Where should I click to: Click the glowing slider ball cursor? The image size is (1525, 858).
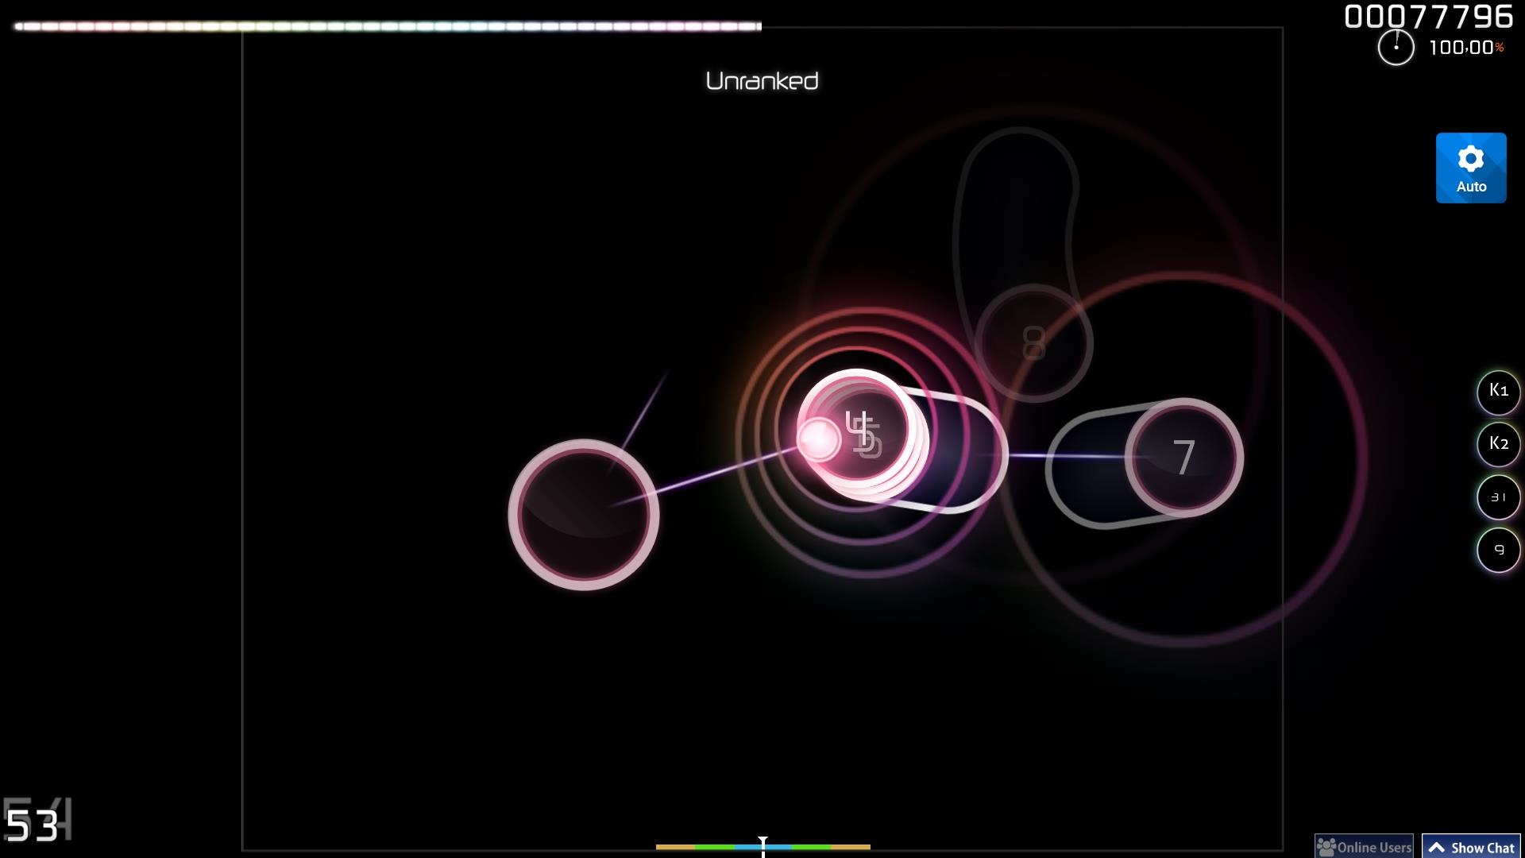click(818, 439)
